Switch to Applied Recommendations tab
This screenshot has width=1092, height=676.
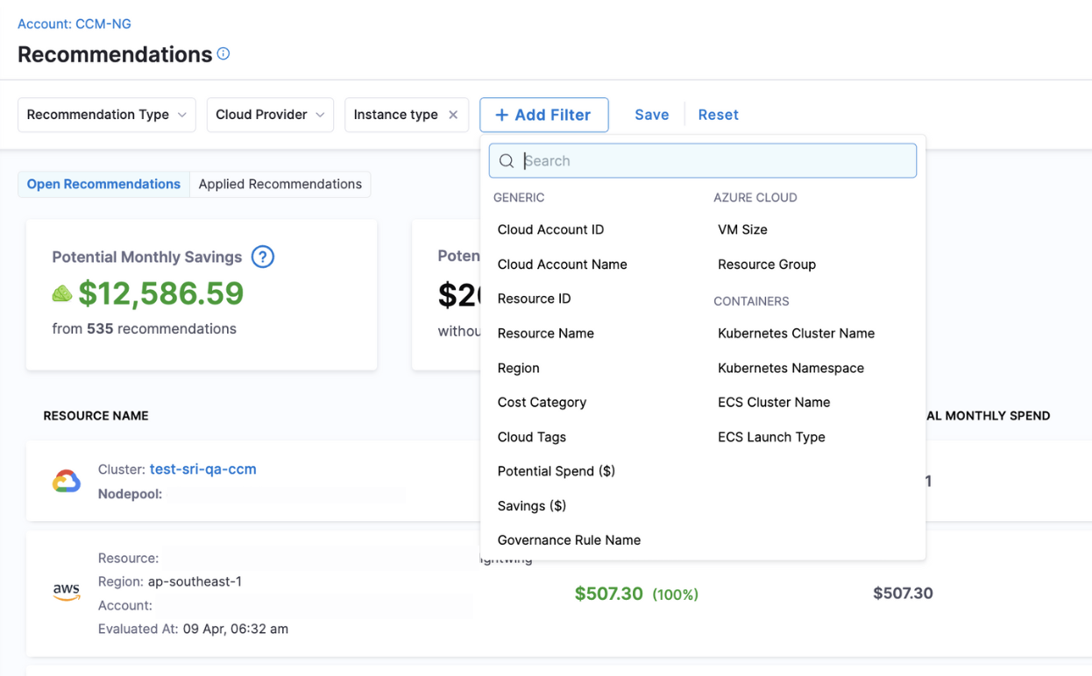[280, 184]
